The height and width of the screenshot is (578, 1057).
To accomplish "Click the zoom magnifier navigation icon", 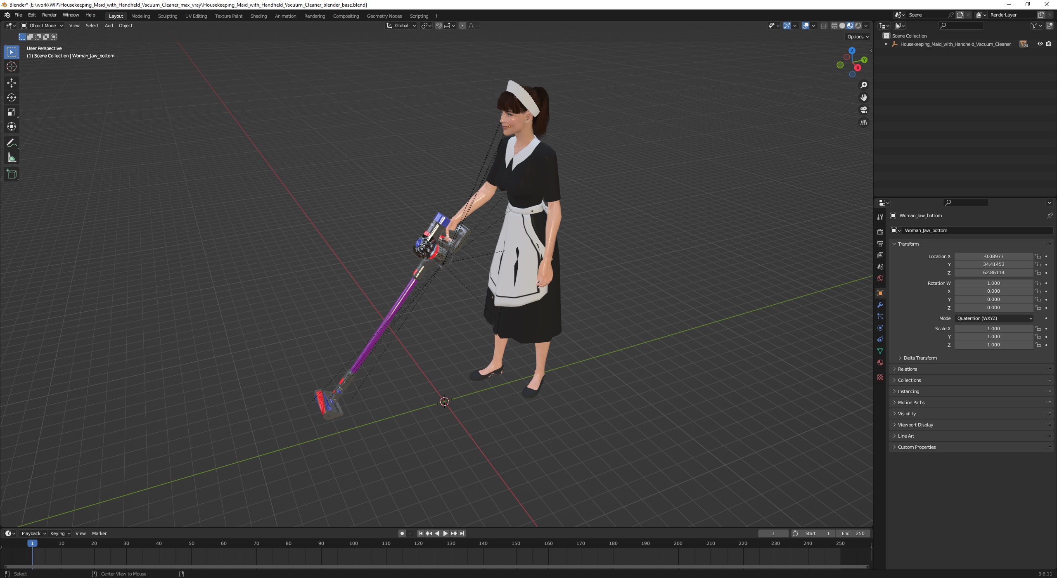I will coord(863,85).
